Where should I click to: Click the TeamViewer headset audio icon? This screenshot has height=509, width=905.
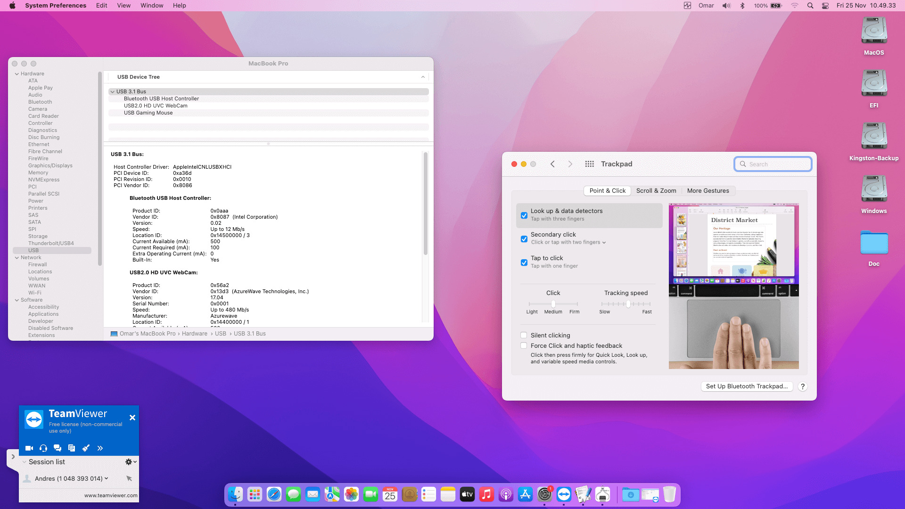click(43, 448)
